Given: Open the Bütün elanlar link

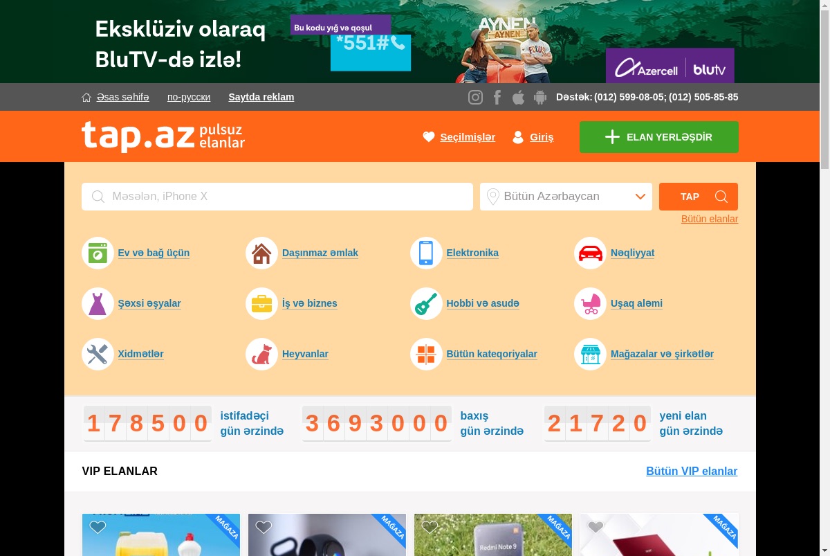Looking at the screenshot, I should pyautogui.click(x=710, y=219).
